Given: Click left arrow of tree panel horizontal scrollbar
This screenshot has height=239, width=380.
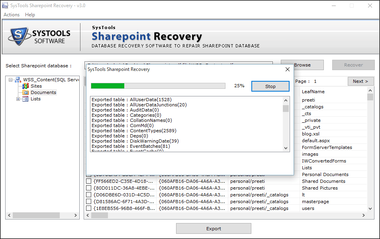Looking at the screenshot, I should click(x=9, y=215).
